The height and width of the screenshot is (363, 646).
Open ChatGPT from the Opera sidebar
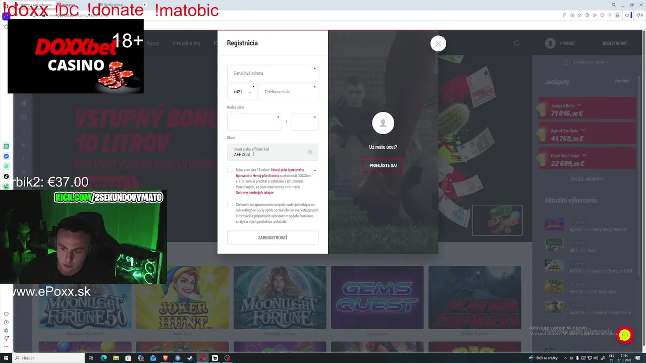[x=6, y=146]
